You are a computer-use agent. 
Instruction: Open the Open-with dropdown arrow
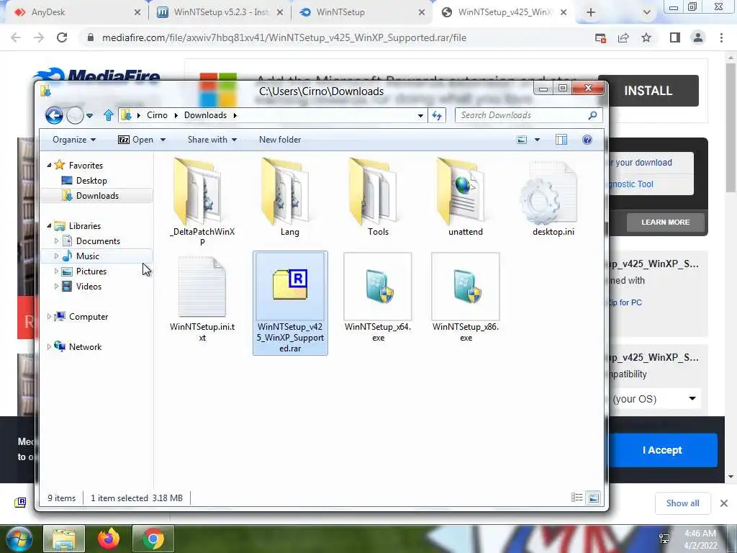(163, 140)
